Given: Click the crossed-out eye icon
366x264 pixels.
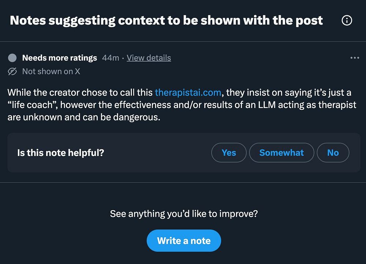Looking at the screenshot, I should coord(12,71).
